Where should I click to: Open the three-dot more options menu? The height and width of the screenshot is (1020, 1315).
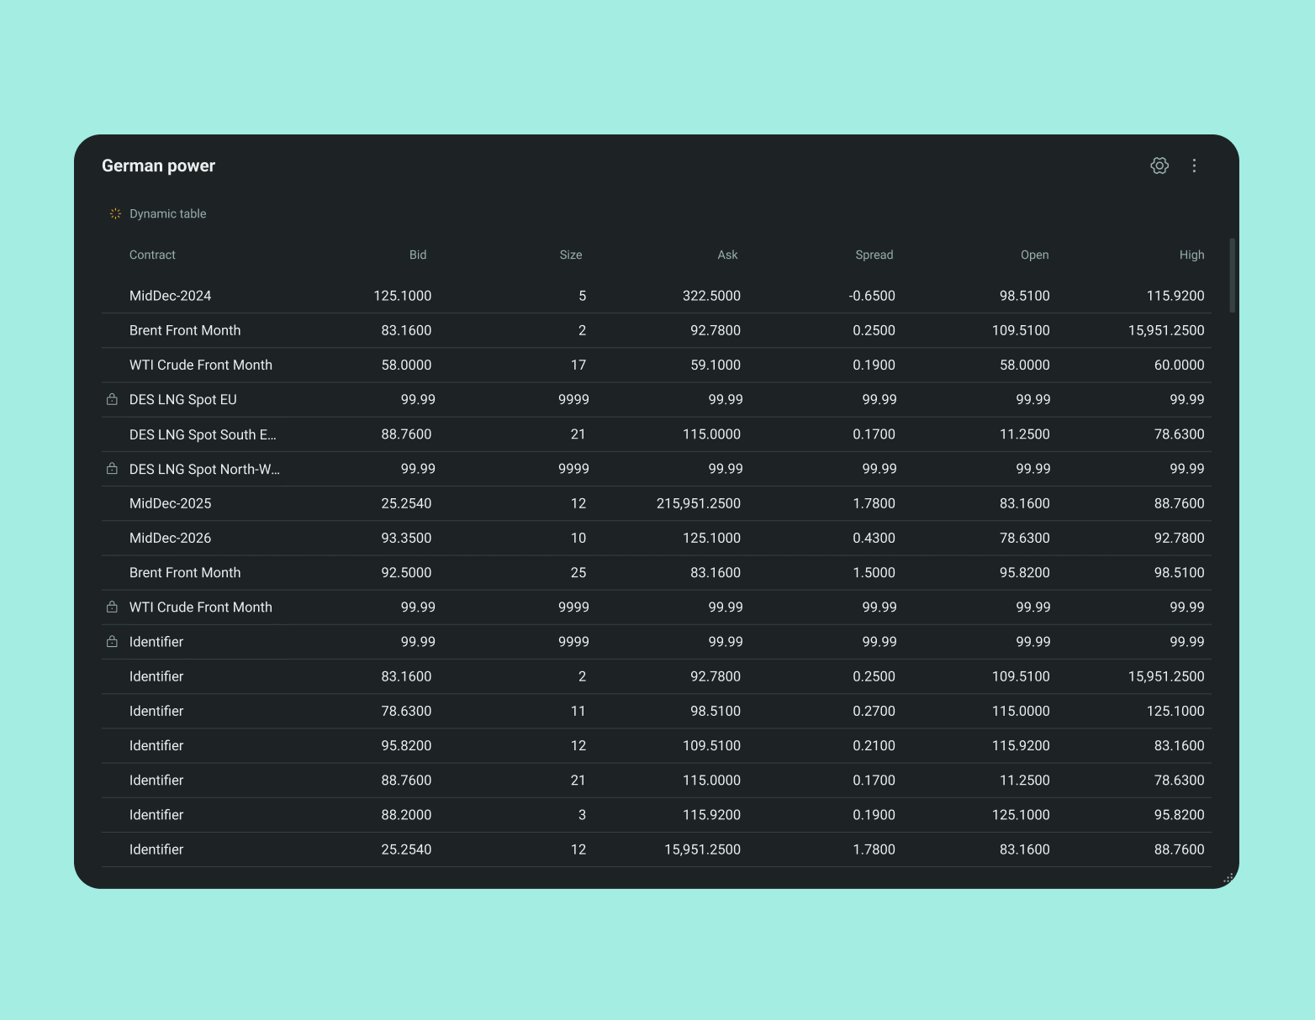click(x=1194, y=166)
